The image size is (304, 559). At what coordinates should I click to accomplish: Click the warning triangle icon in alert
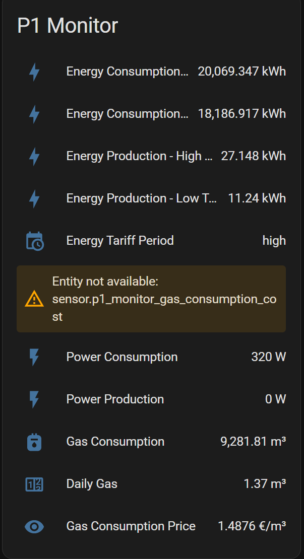[34, 299]
